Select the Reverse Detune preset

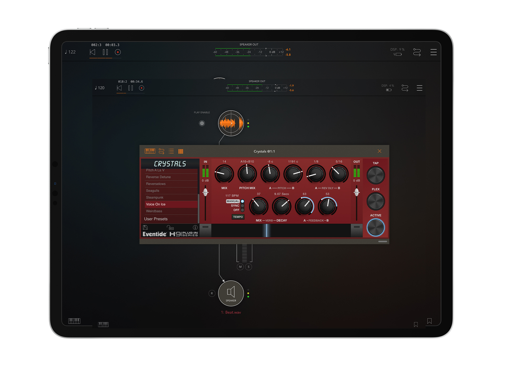[x=171, y=177]
